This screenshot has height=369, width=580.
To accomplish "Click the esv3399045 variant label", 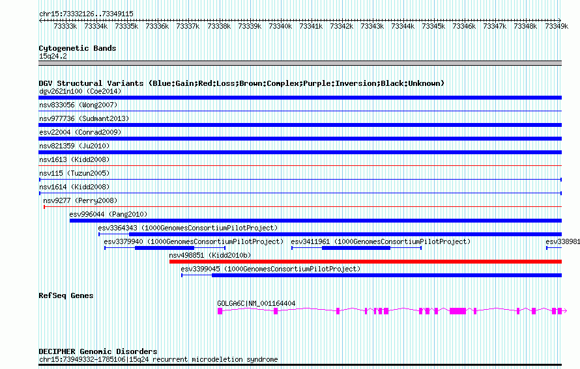I will tap(270, 269).
